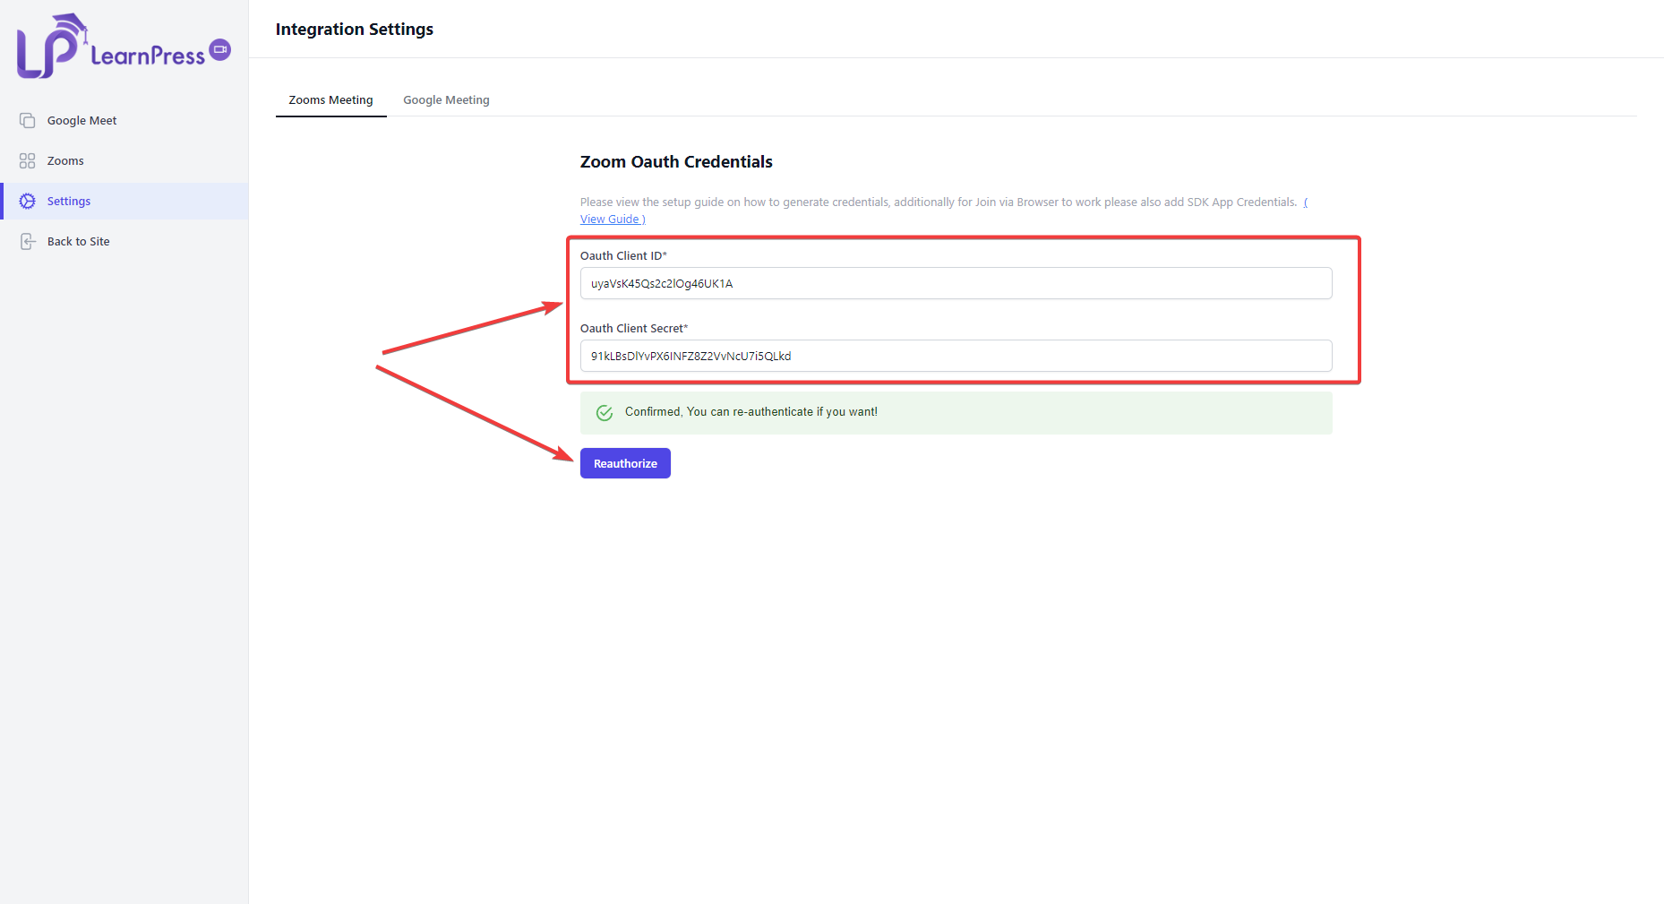Focus the Oauth Client ID input field
This screenshot has width=1664, height=904.
(956, 283)
